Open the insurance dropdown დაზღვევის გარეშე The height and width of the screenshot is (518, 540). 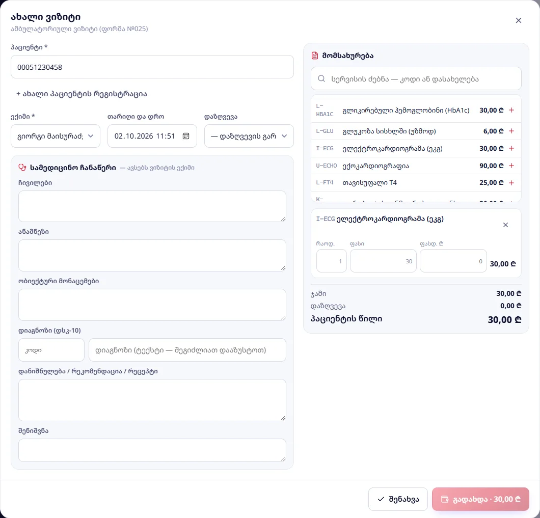pyautogui.click(x=249, y=136)
